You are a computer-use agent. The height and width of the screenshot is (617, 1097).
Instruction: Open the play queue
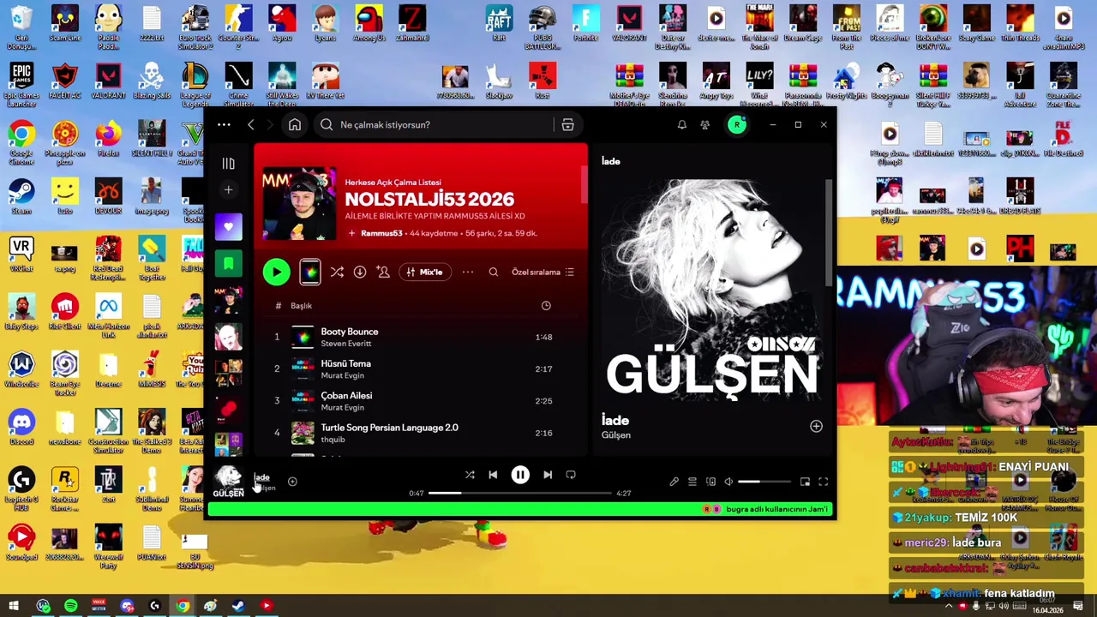(692, 482)
